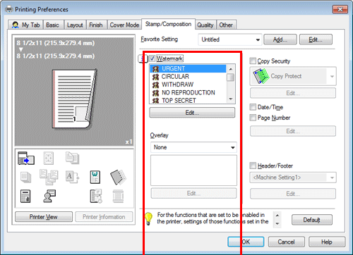The image size is (353, 255).
Task: Click the green Copy Protect icon
Action: [x=261, y=76]
